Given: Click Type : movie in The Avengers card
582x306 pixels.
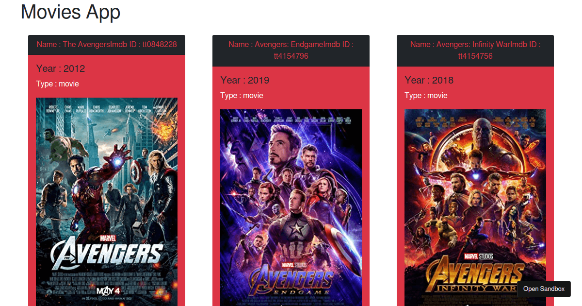Looking at the screenshot, I should coord(57,84).
